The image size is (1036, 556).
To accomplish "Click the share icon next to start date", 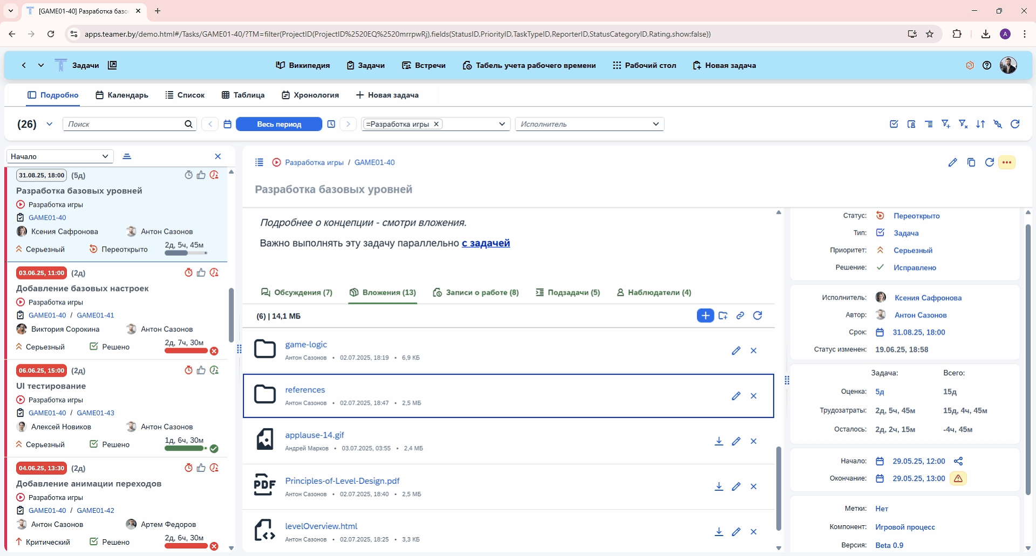I will [x=958, y=461].
